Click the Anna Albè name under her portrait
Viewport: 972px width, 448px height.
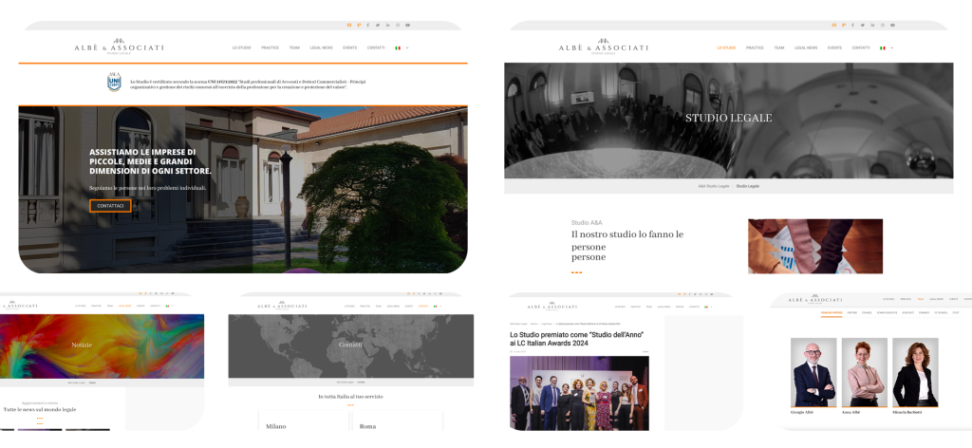coord(851,412)
